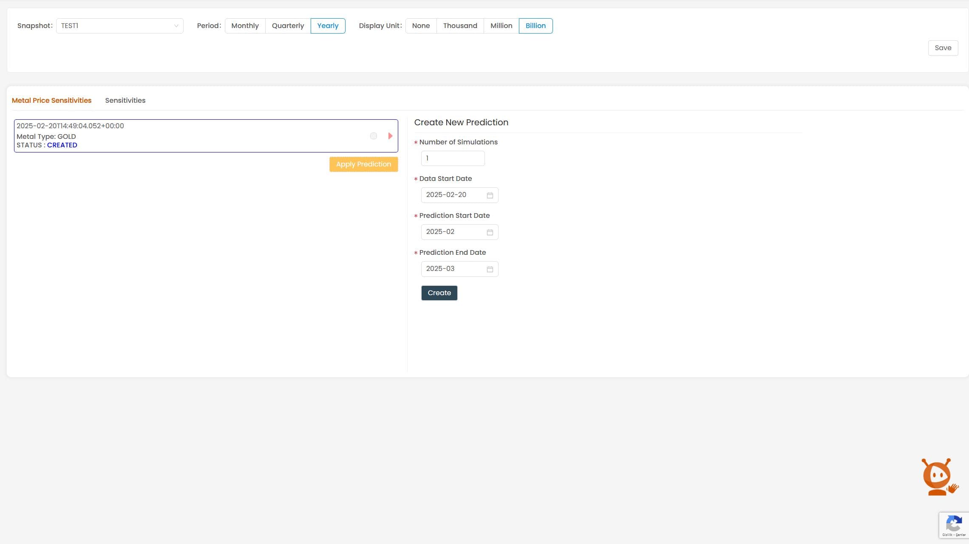The image size is (969, 544).
Task: Click the Prediction End Date 2025-03 field
Action: click(x=453, y=269)
